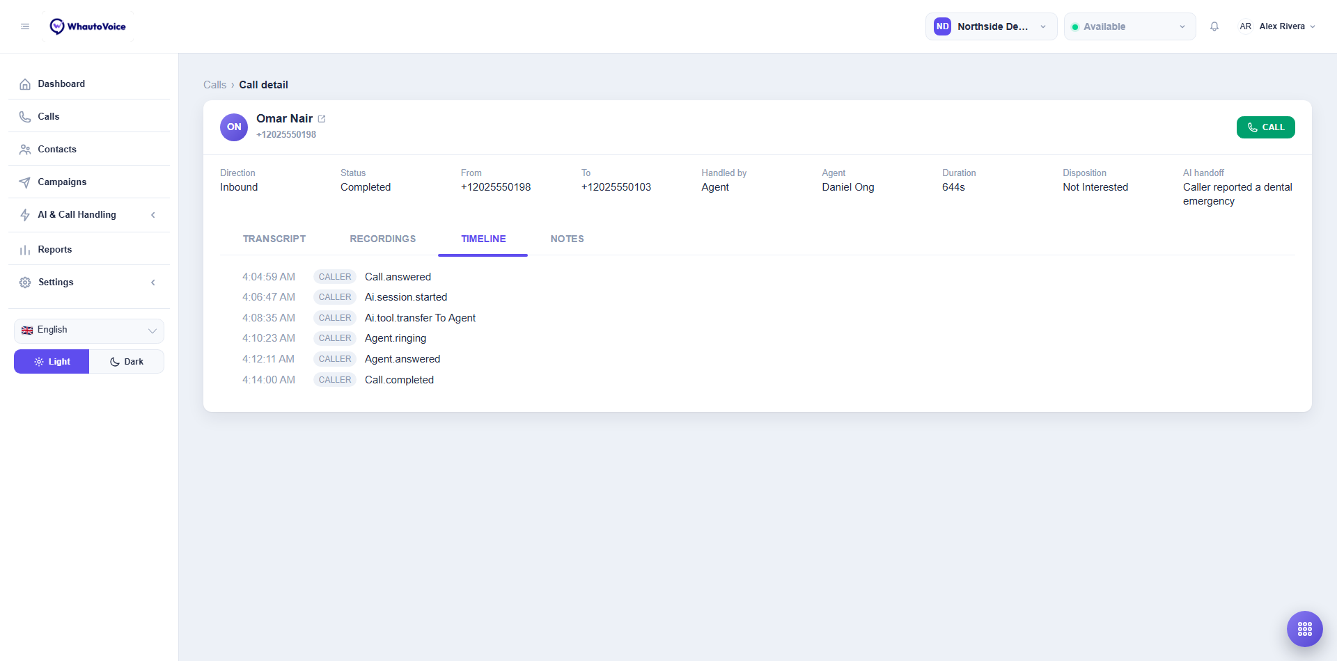Click the Dashboard home icon
This screenshot has height=661, width=1337.
click(x=25, y=84)
